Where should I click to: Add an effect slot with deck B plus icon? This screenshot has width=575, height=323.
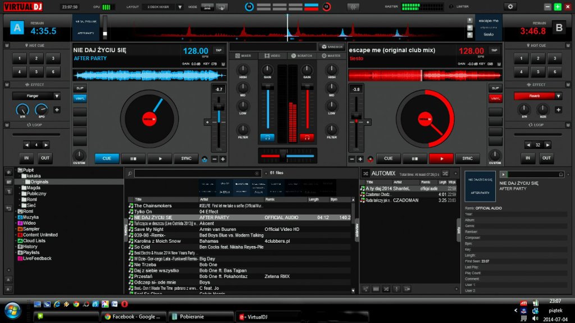tap(558, 110)
